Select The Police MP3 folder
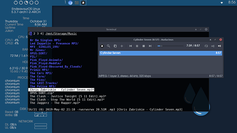 click(x=43, y=86)
